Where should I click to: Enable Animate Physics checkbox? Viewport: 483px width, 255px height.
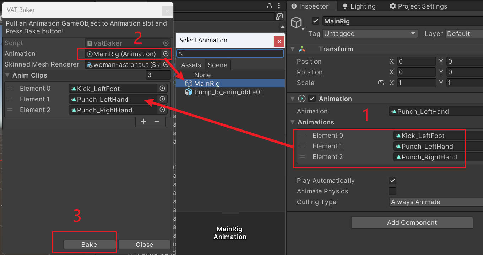tap(392, 191)
